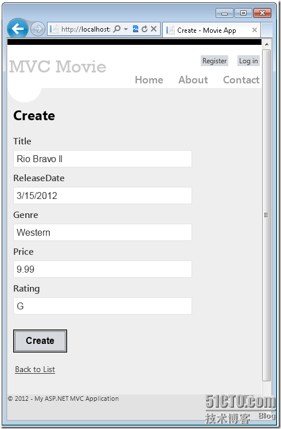Click the ReleaseDate label text
This screenshot has width=281, height=429.
[39, 178]
